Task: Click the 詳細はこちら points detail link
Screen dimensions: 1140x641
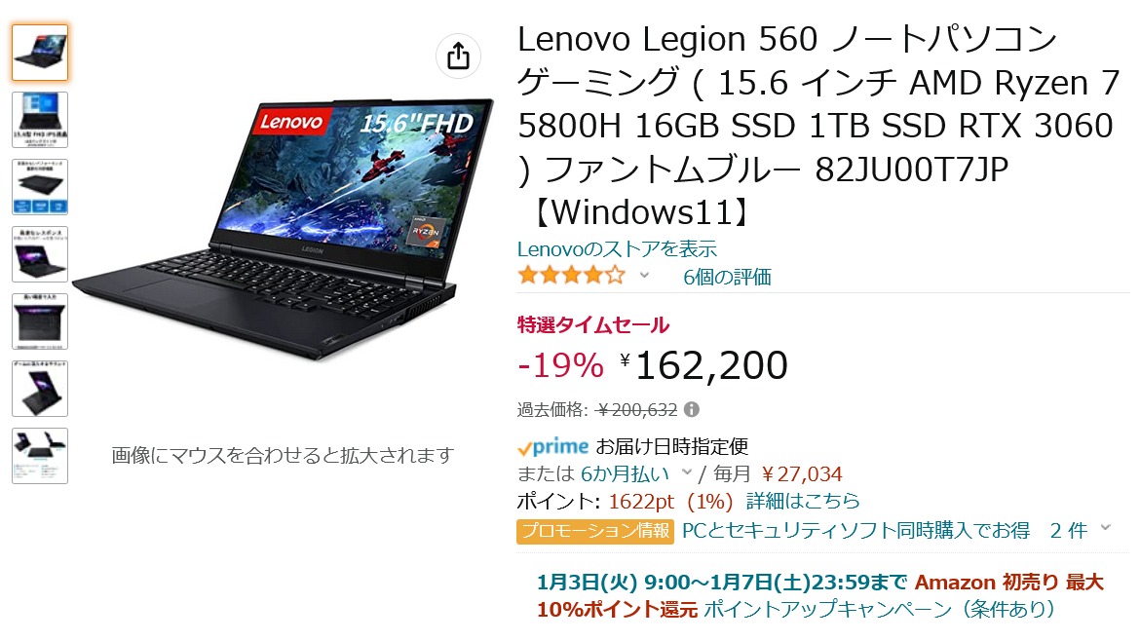Action: [x=803, y=501]
